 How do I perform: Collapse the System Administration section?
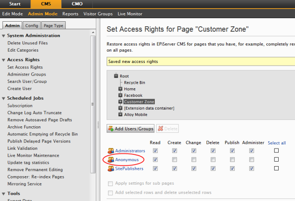[4, 36]
